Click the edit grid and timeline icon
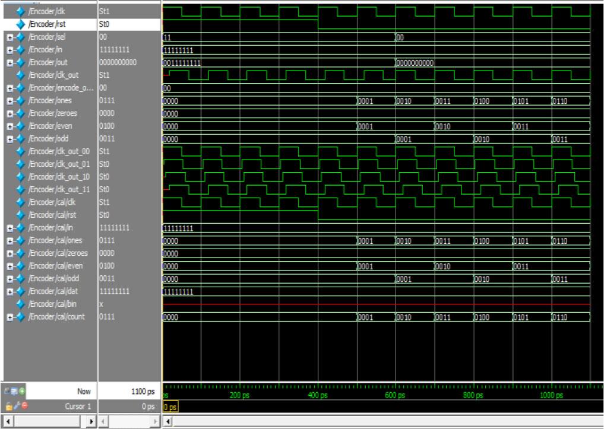The height and width of the screenshot is (429, 604). click(15, 392)
